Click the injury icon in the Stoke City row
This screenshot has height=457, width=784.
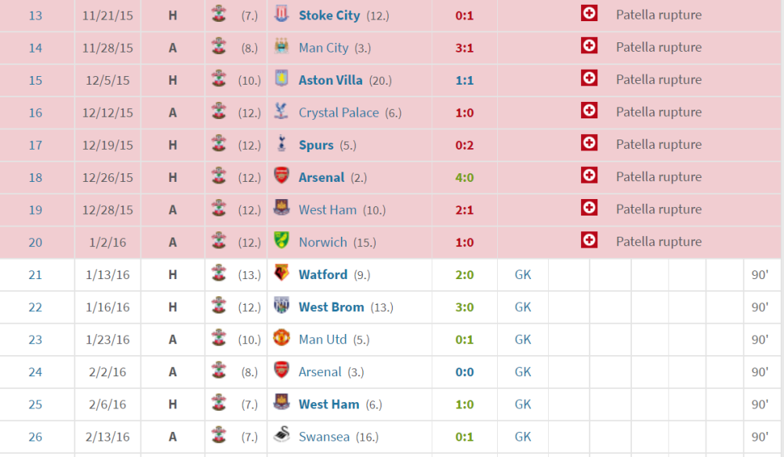(589, 13)
